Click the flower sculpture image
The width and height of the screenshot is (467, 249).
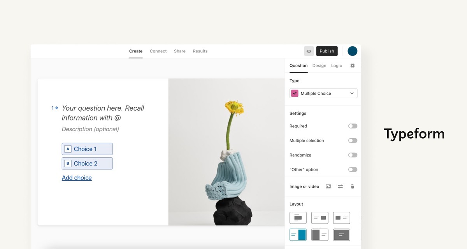point(226,152)
